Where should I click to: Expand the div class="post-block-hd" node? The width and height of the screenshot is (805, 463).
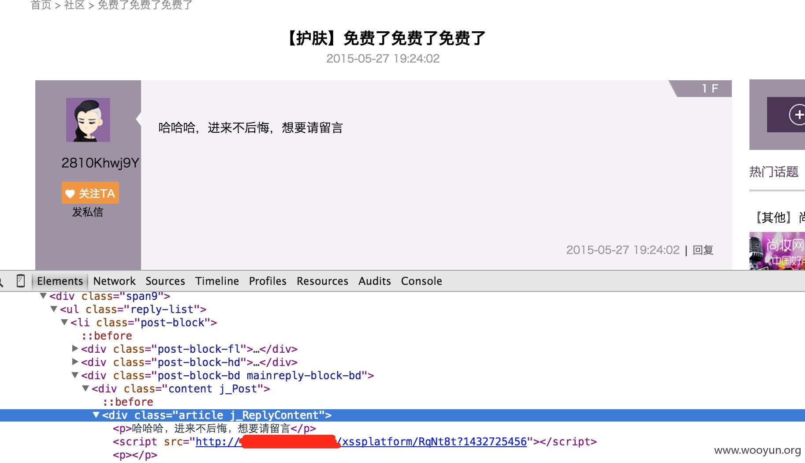pos(75,362)
